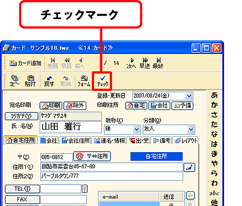242x206 pixels.
Task: Toggle the 除外 (exclude) print button
Action: [75, 106]
